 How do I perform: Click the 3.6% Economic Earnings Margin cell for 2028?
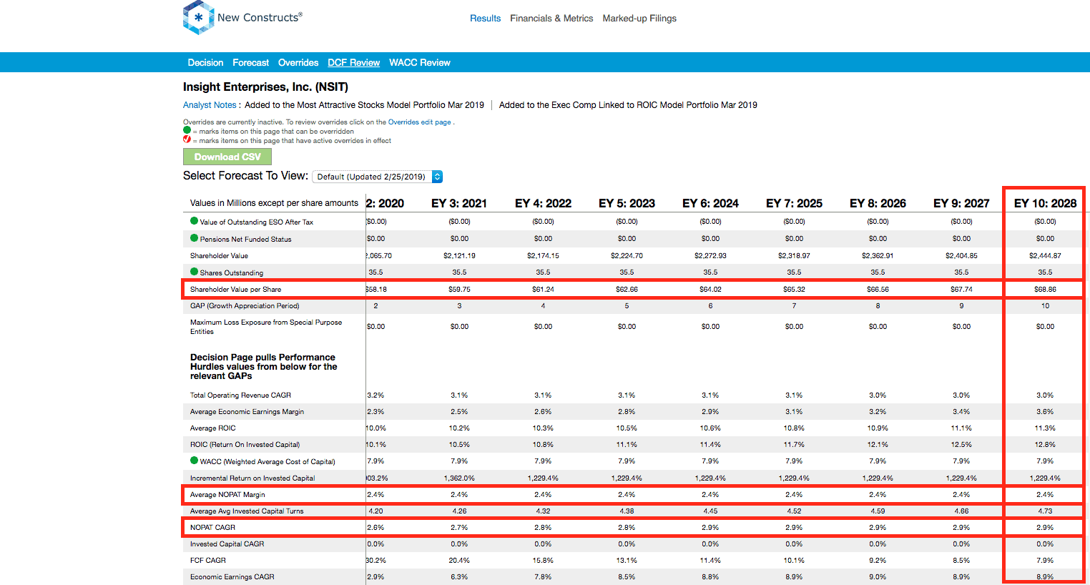[1045, 412]
